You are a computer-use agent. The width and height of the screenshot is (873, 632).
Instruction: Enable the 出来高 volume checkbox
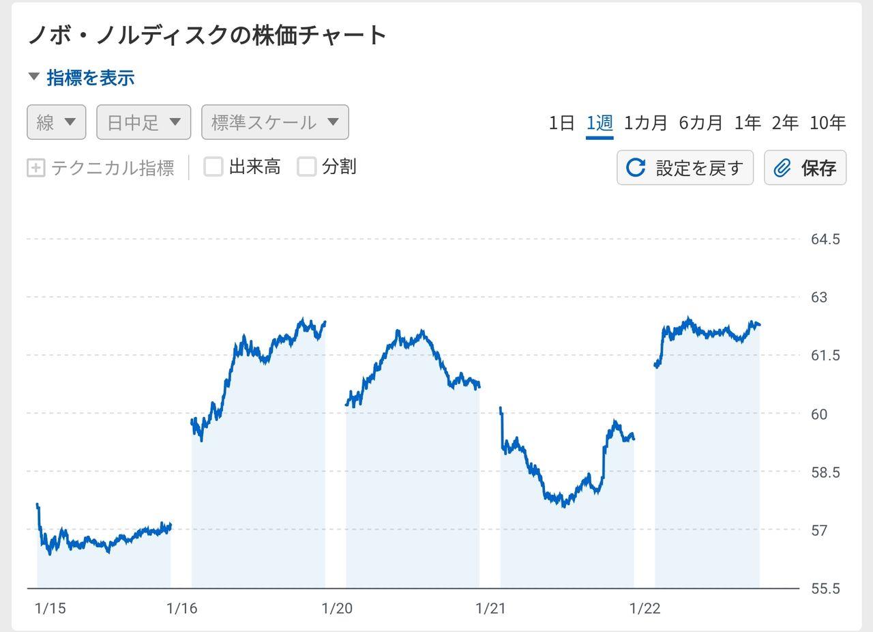click(213, 166)
